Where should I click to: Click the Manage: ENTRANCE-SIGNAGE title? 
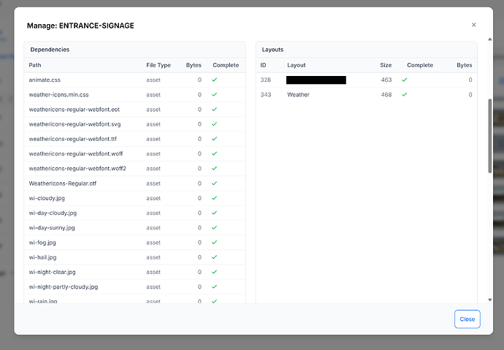coord(80,26)
